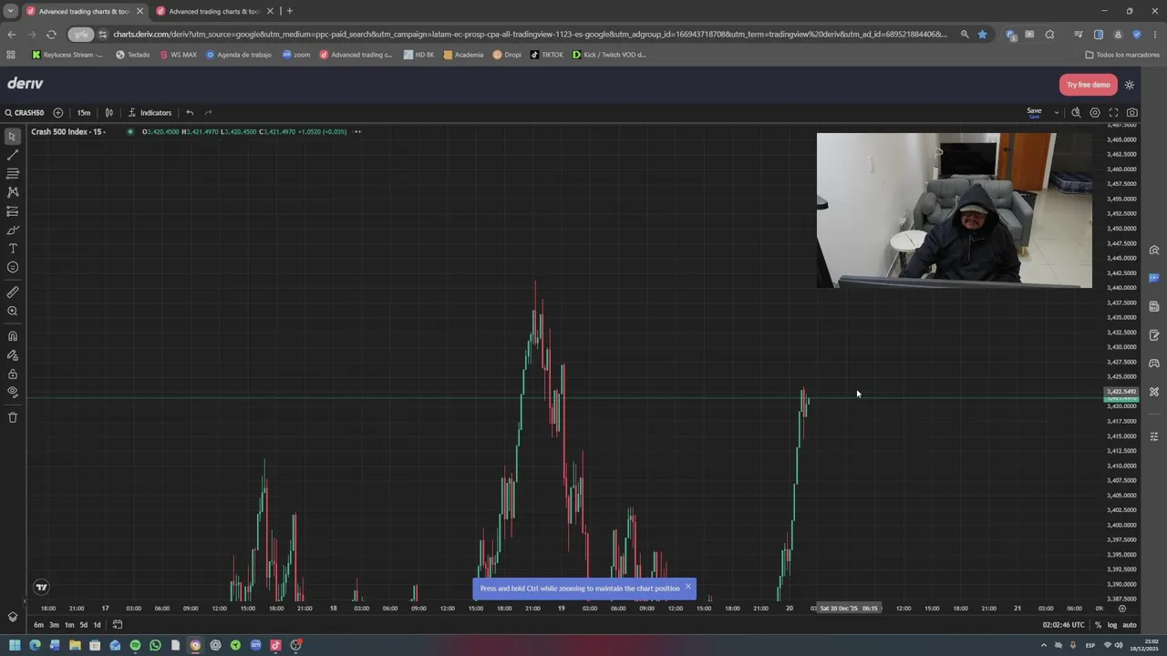The height and width of the screenshot is (656, 1167).
Task: Open the Windows Start menu
Action: (15, 645)
